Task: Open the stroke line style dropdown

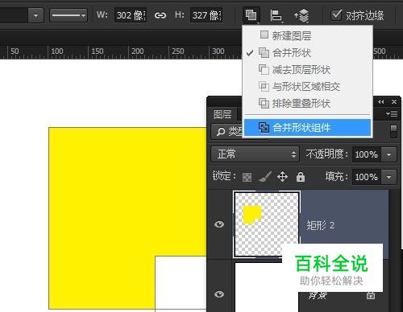Action: click(x=69, y=15)
